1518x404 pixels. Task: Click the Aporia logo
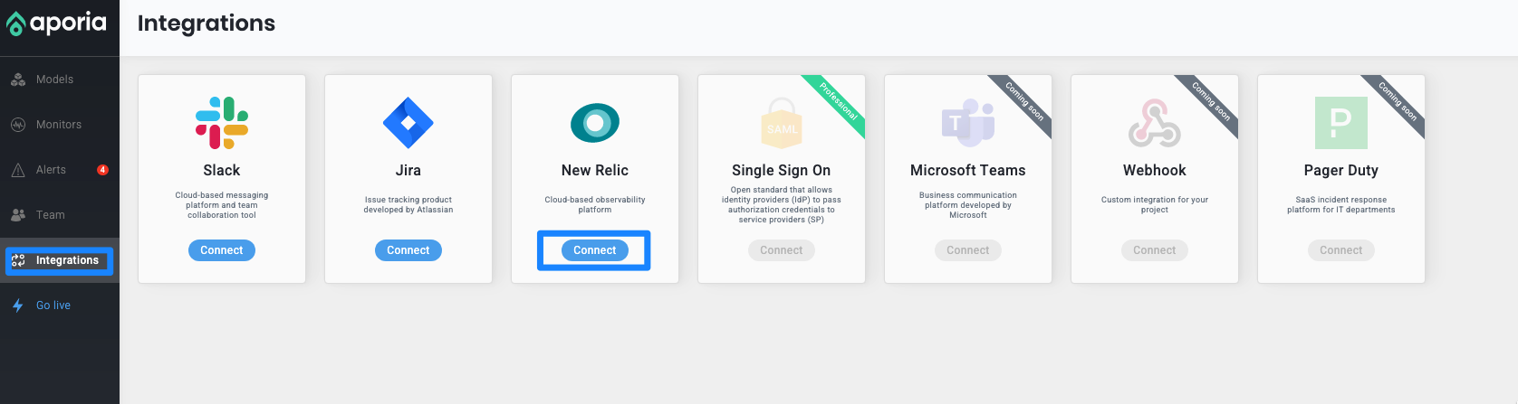pyautogui.click(x=56, y=23)
